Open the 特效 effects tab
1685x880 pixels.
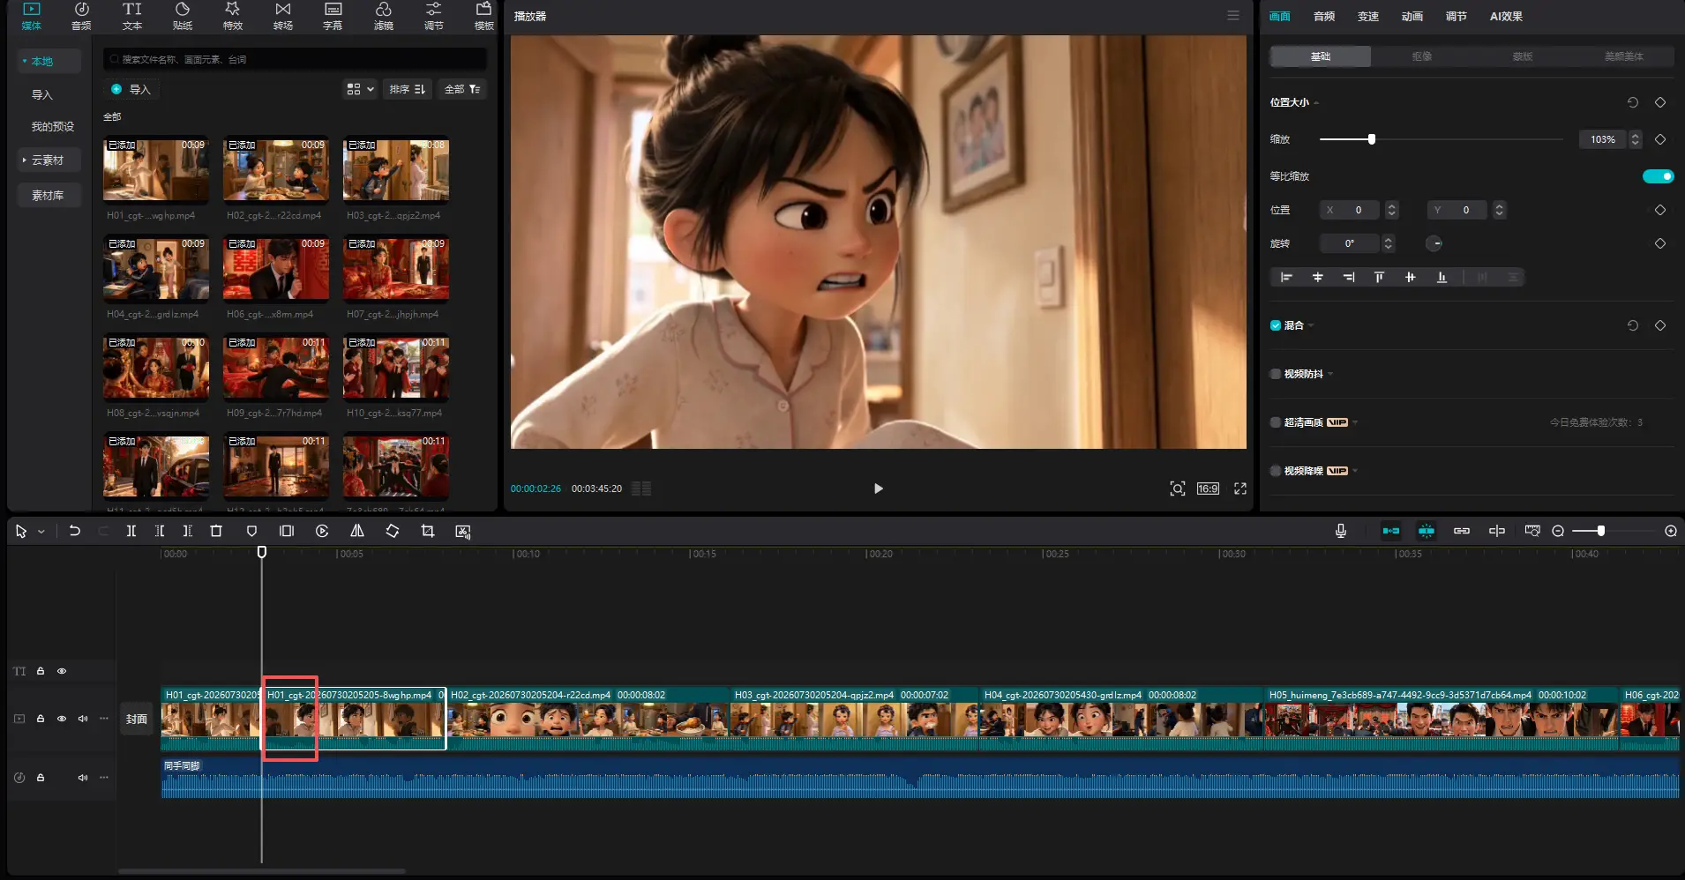tap(233, 16)
